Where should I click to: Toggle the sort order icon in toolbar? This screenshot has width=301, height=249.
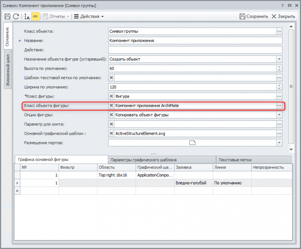tap(27, 16)
